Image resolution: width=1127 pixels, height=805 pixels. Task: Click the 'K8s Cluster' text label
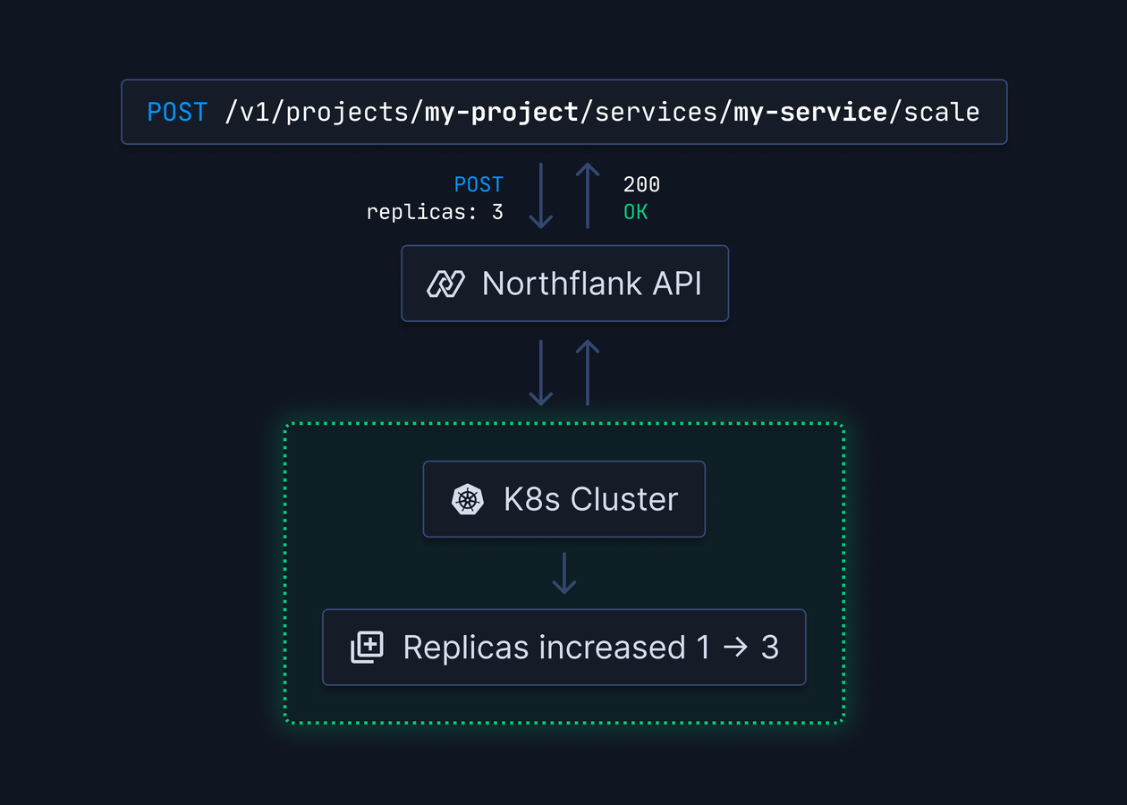click(x=590, y=499)
